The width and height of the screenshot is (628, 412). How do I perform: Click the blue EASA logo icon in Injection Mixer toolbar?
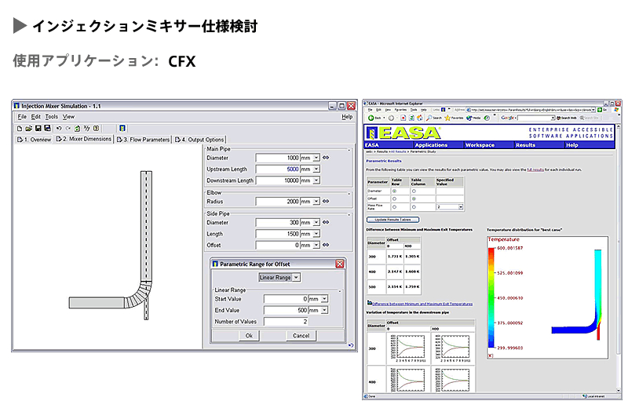click(x=122, y=129)
